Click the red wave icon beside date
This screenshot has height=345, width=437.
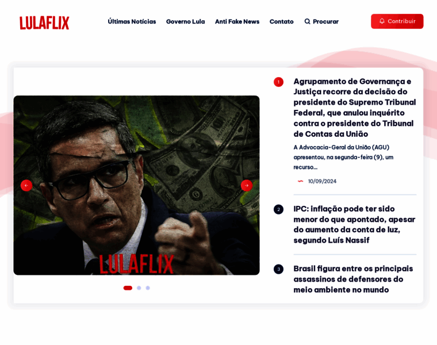tap(300, 181)
